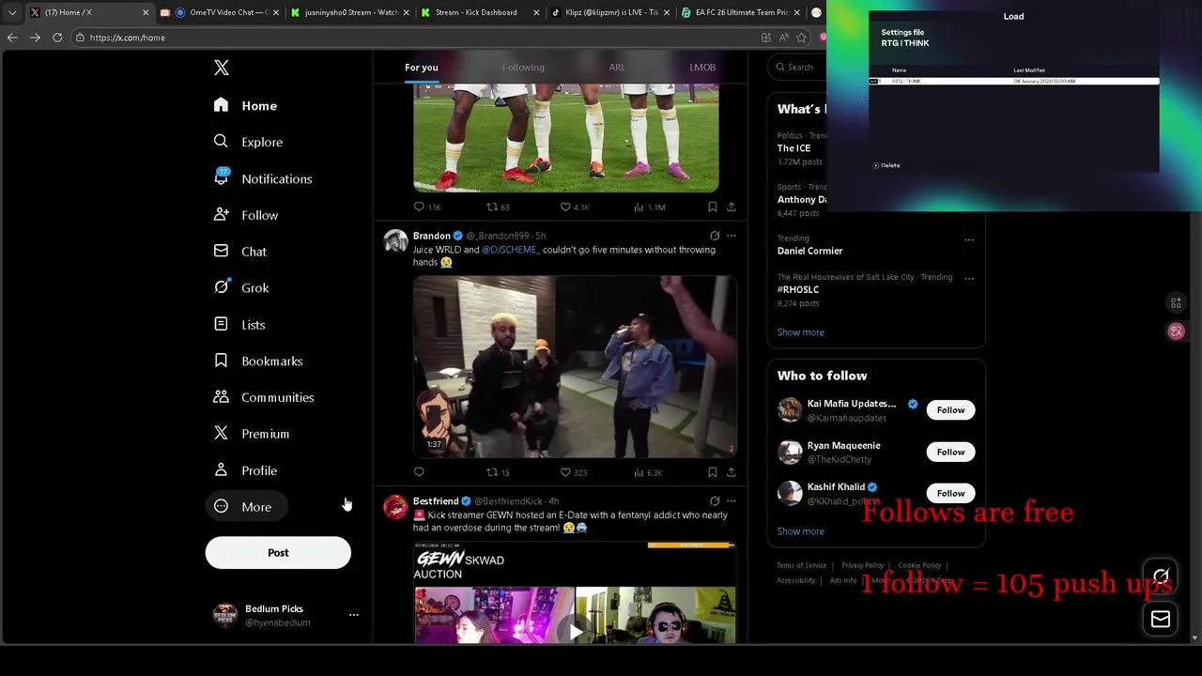Open floating Grok button at bottom right

point(1161,576)
